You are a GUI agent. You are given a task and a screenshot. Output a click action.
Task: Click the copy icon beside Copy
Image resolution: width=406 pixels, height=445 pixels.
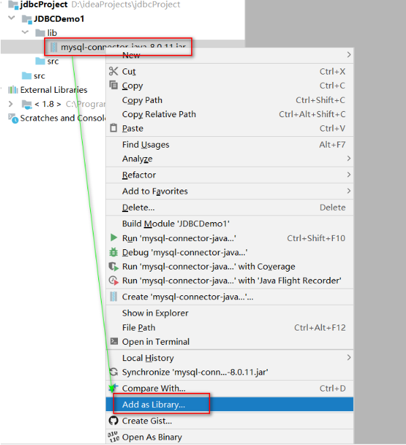pos(114,85)
